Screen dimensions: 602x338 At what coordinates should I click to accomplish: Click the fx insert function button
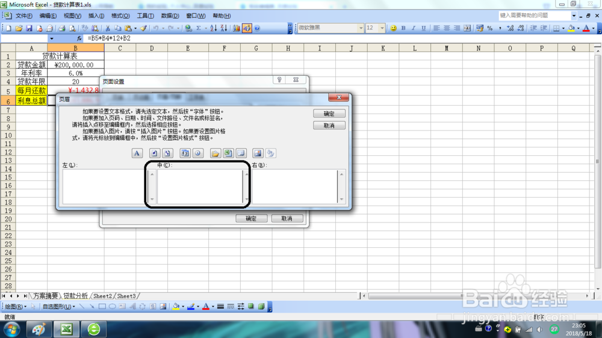click(79, 38)
